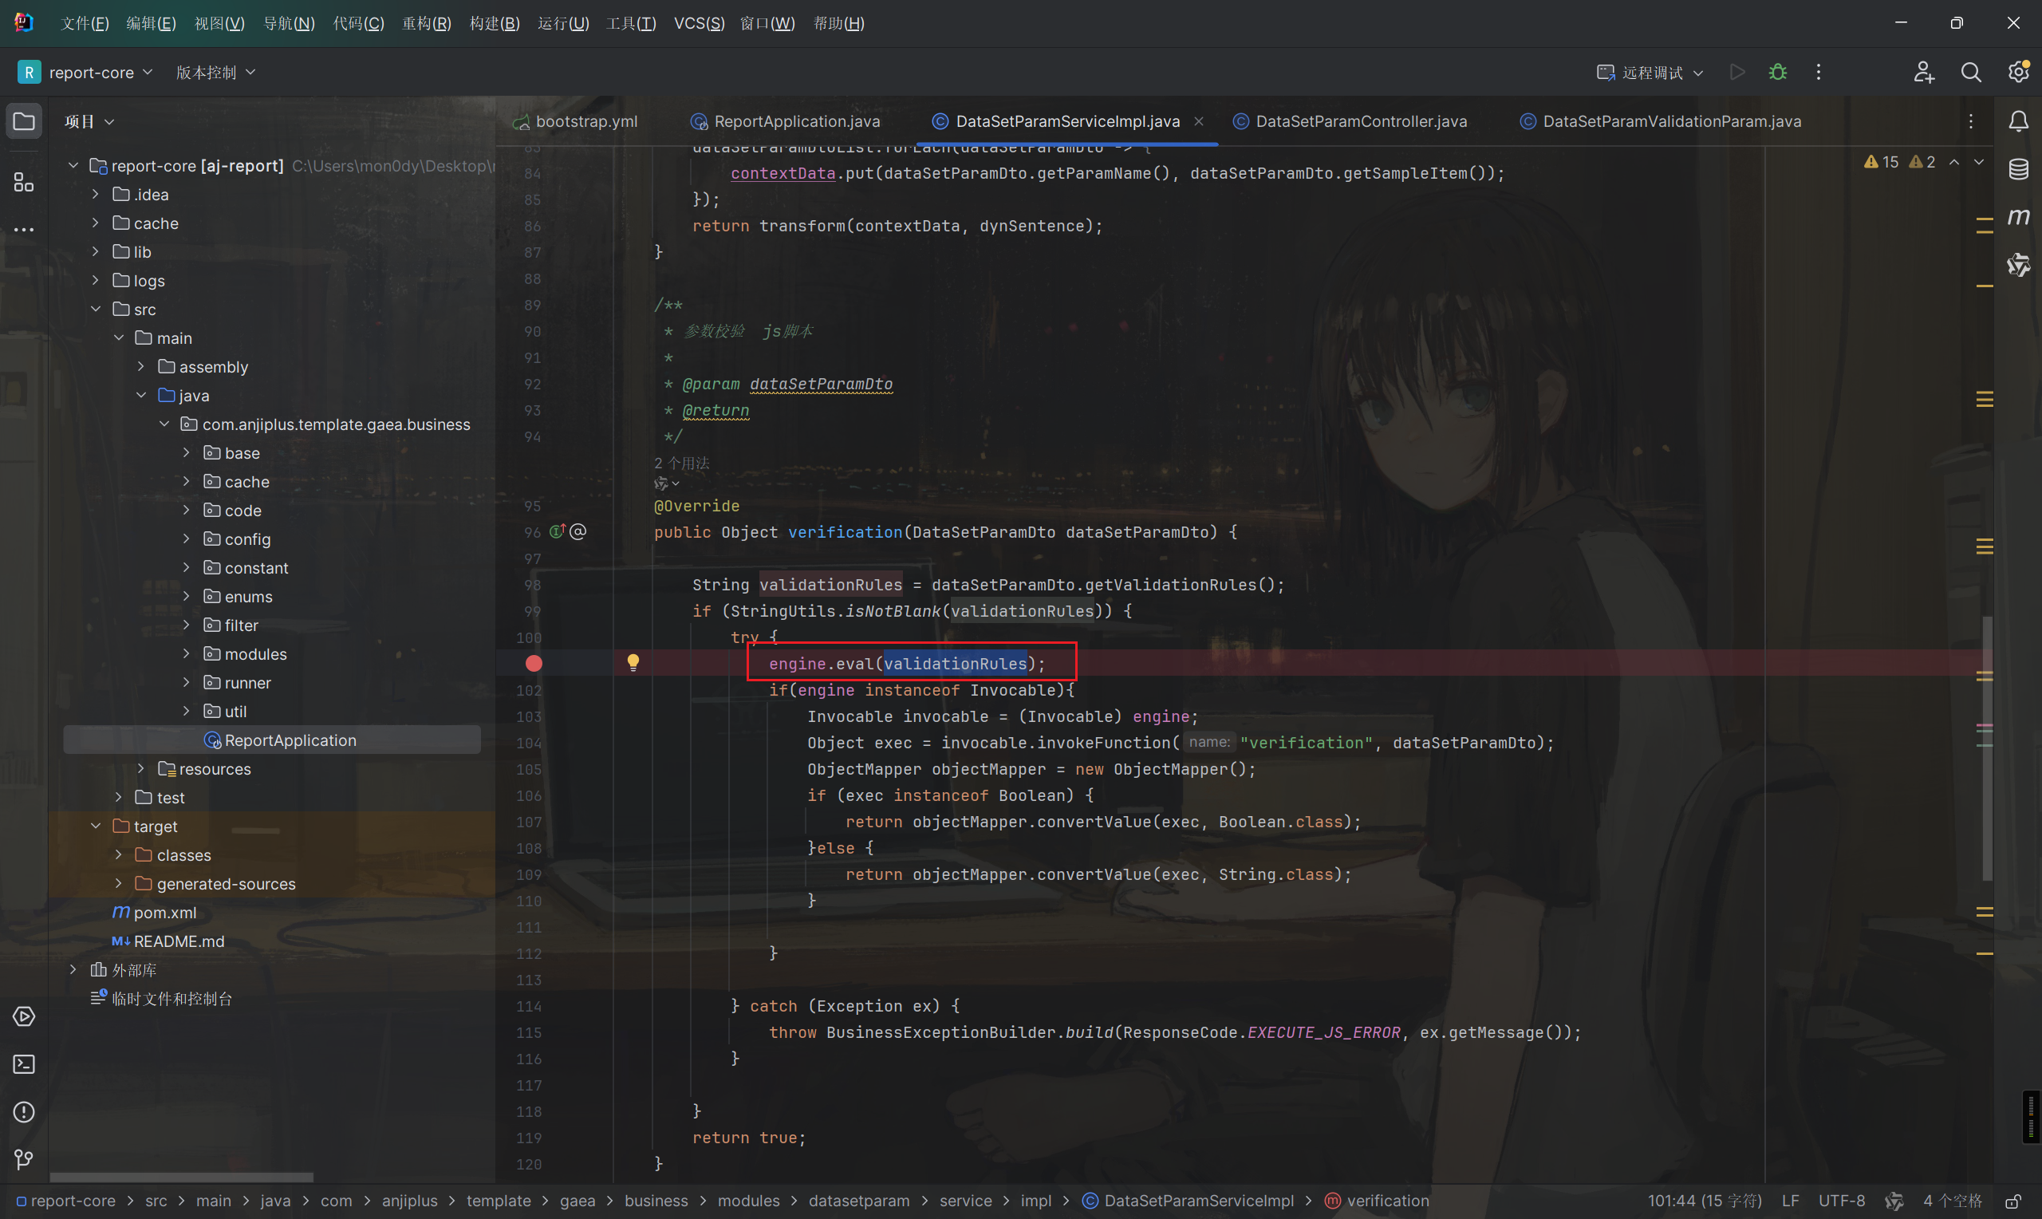
Task: Open the 版本控制 dropdown
Action: point(216,73)
